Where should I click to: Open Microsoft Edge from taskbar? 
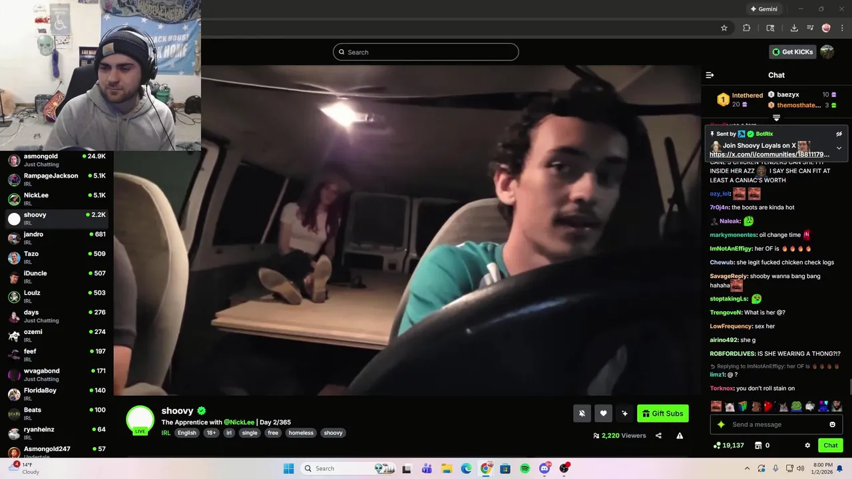[x=466, y=468]
